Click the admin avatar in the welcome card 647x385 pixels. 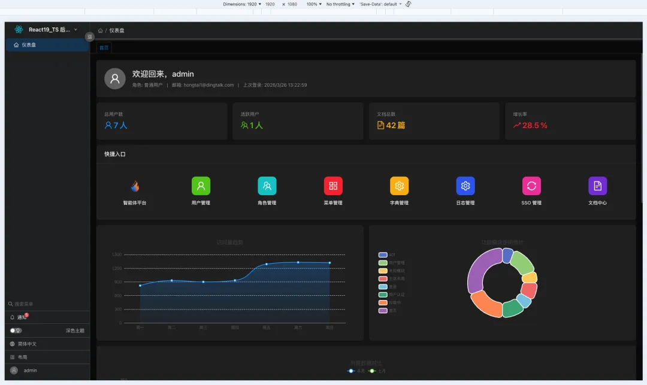[x=114, y=78]
